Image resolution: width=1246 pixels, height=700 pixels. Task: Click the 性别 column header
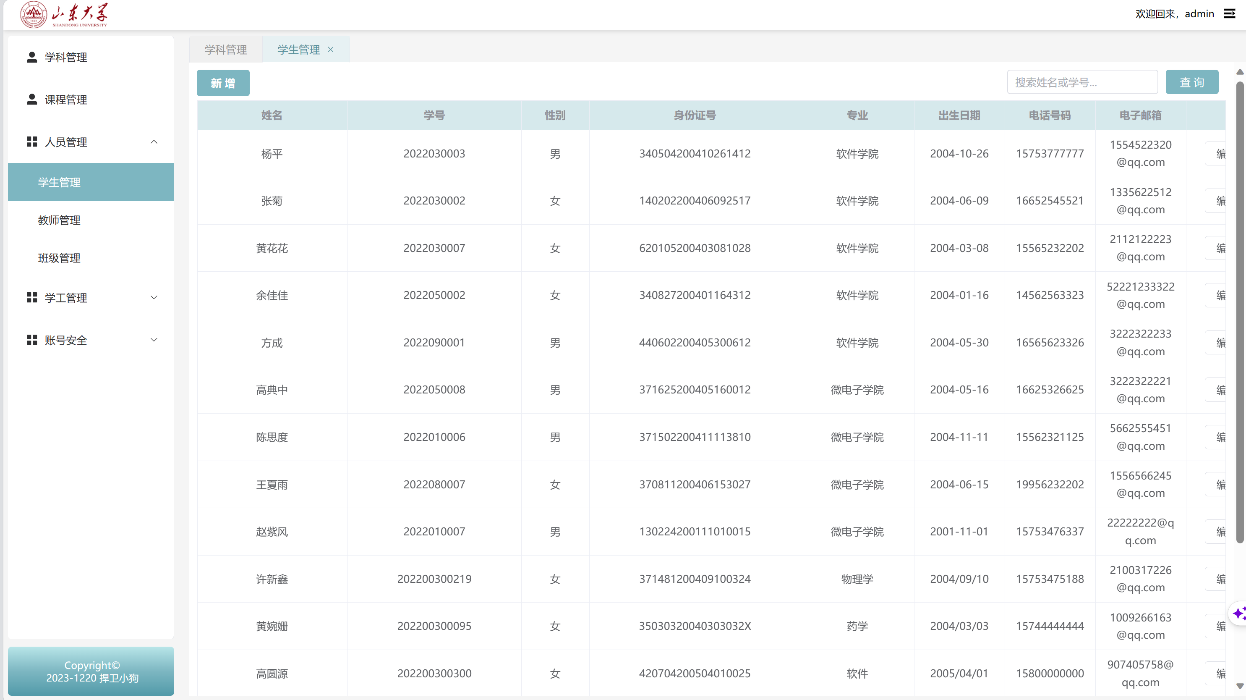coord(555,115)
